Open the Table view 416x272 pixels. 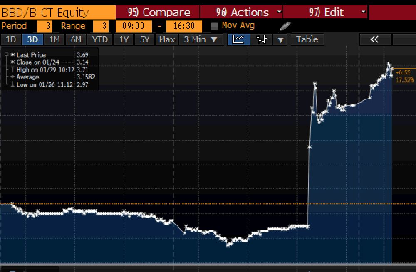pyautogui.click(x=306, y=40)
